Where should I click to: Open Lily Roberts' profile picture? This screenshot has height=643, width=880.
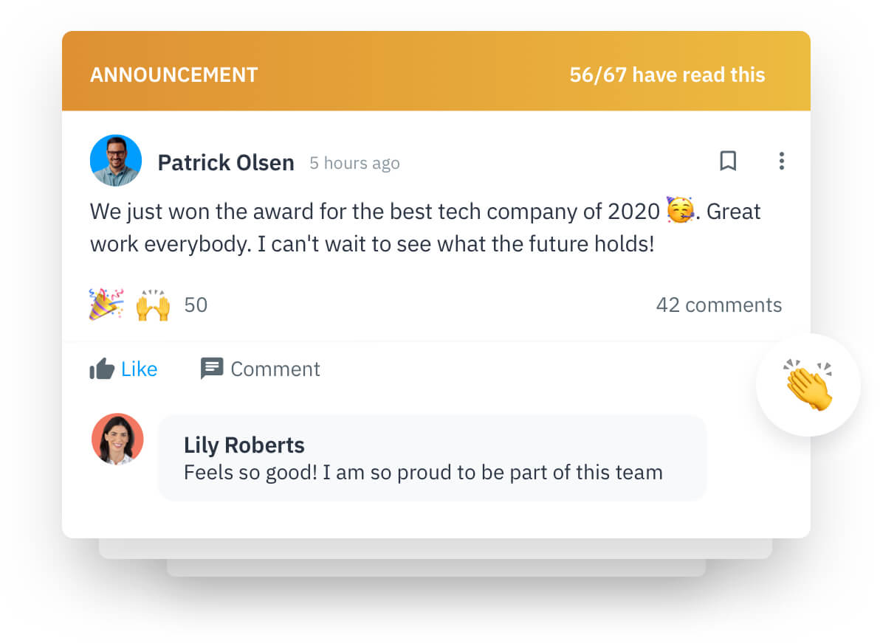(117, 439)
